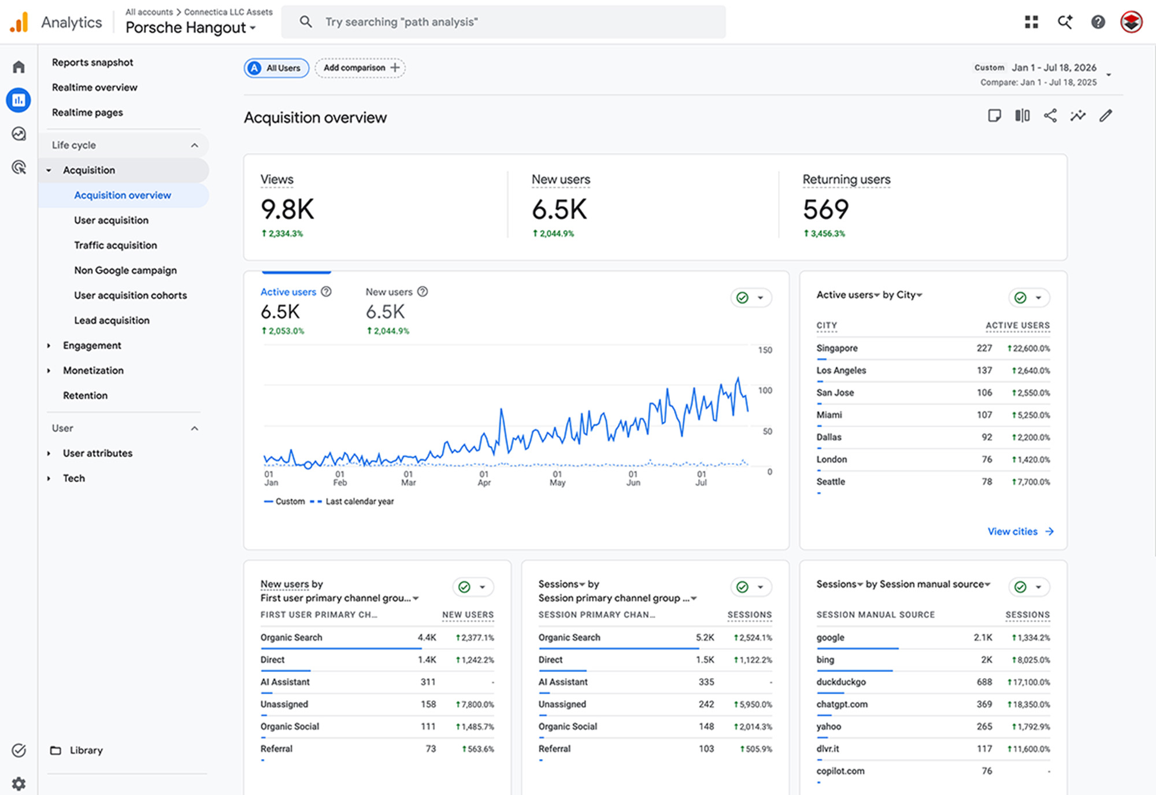Click View cities link
Screen dimensions: 1156x795
tap(1020, 531)
